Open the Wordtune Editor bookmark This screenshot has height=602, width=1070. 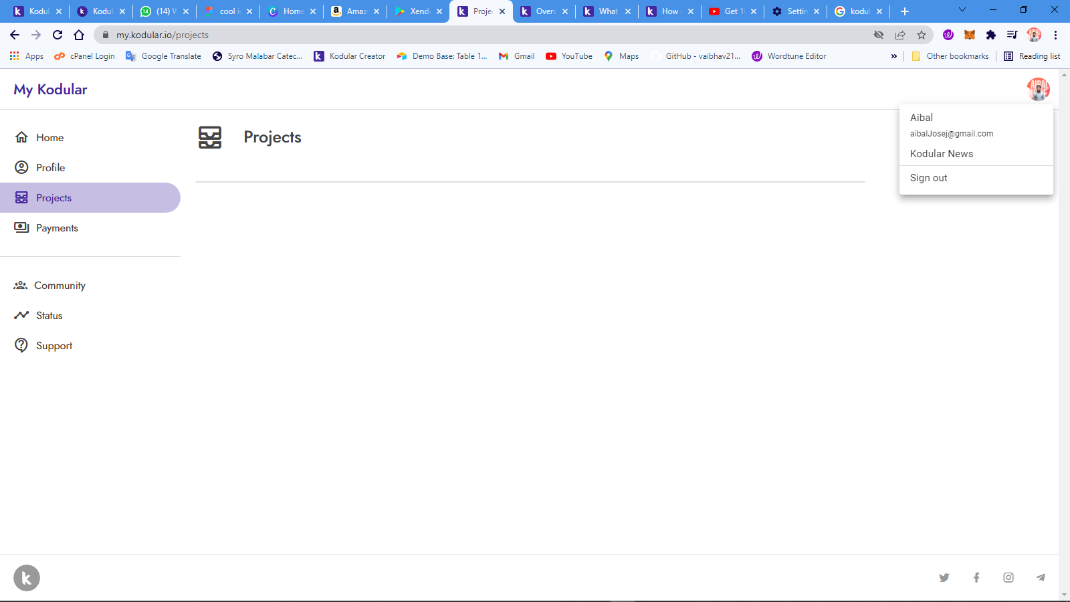click(x=789, y=56)
